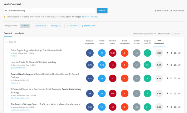
Task: Switch to the Analysis tab
Action: pyautogui.click(x=19, y=33)
